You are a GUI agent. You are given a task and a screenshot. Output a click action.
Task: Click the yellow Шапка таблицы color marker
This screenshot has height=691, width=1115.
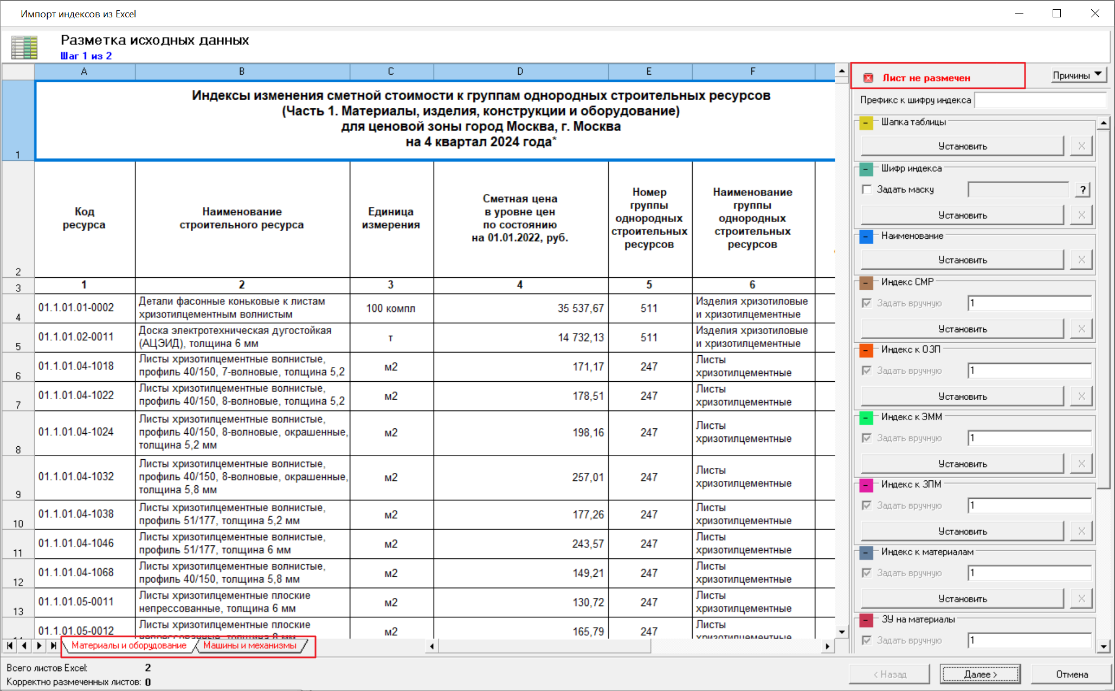(x=866, y=122)
